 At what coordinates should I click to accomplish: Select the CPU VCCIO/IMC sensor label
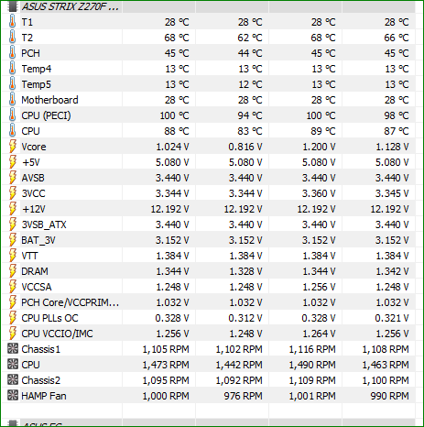pyautogui.click(x=57, y=334)
